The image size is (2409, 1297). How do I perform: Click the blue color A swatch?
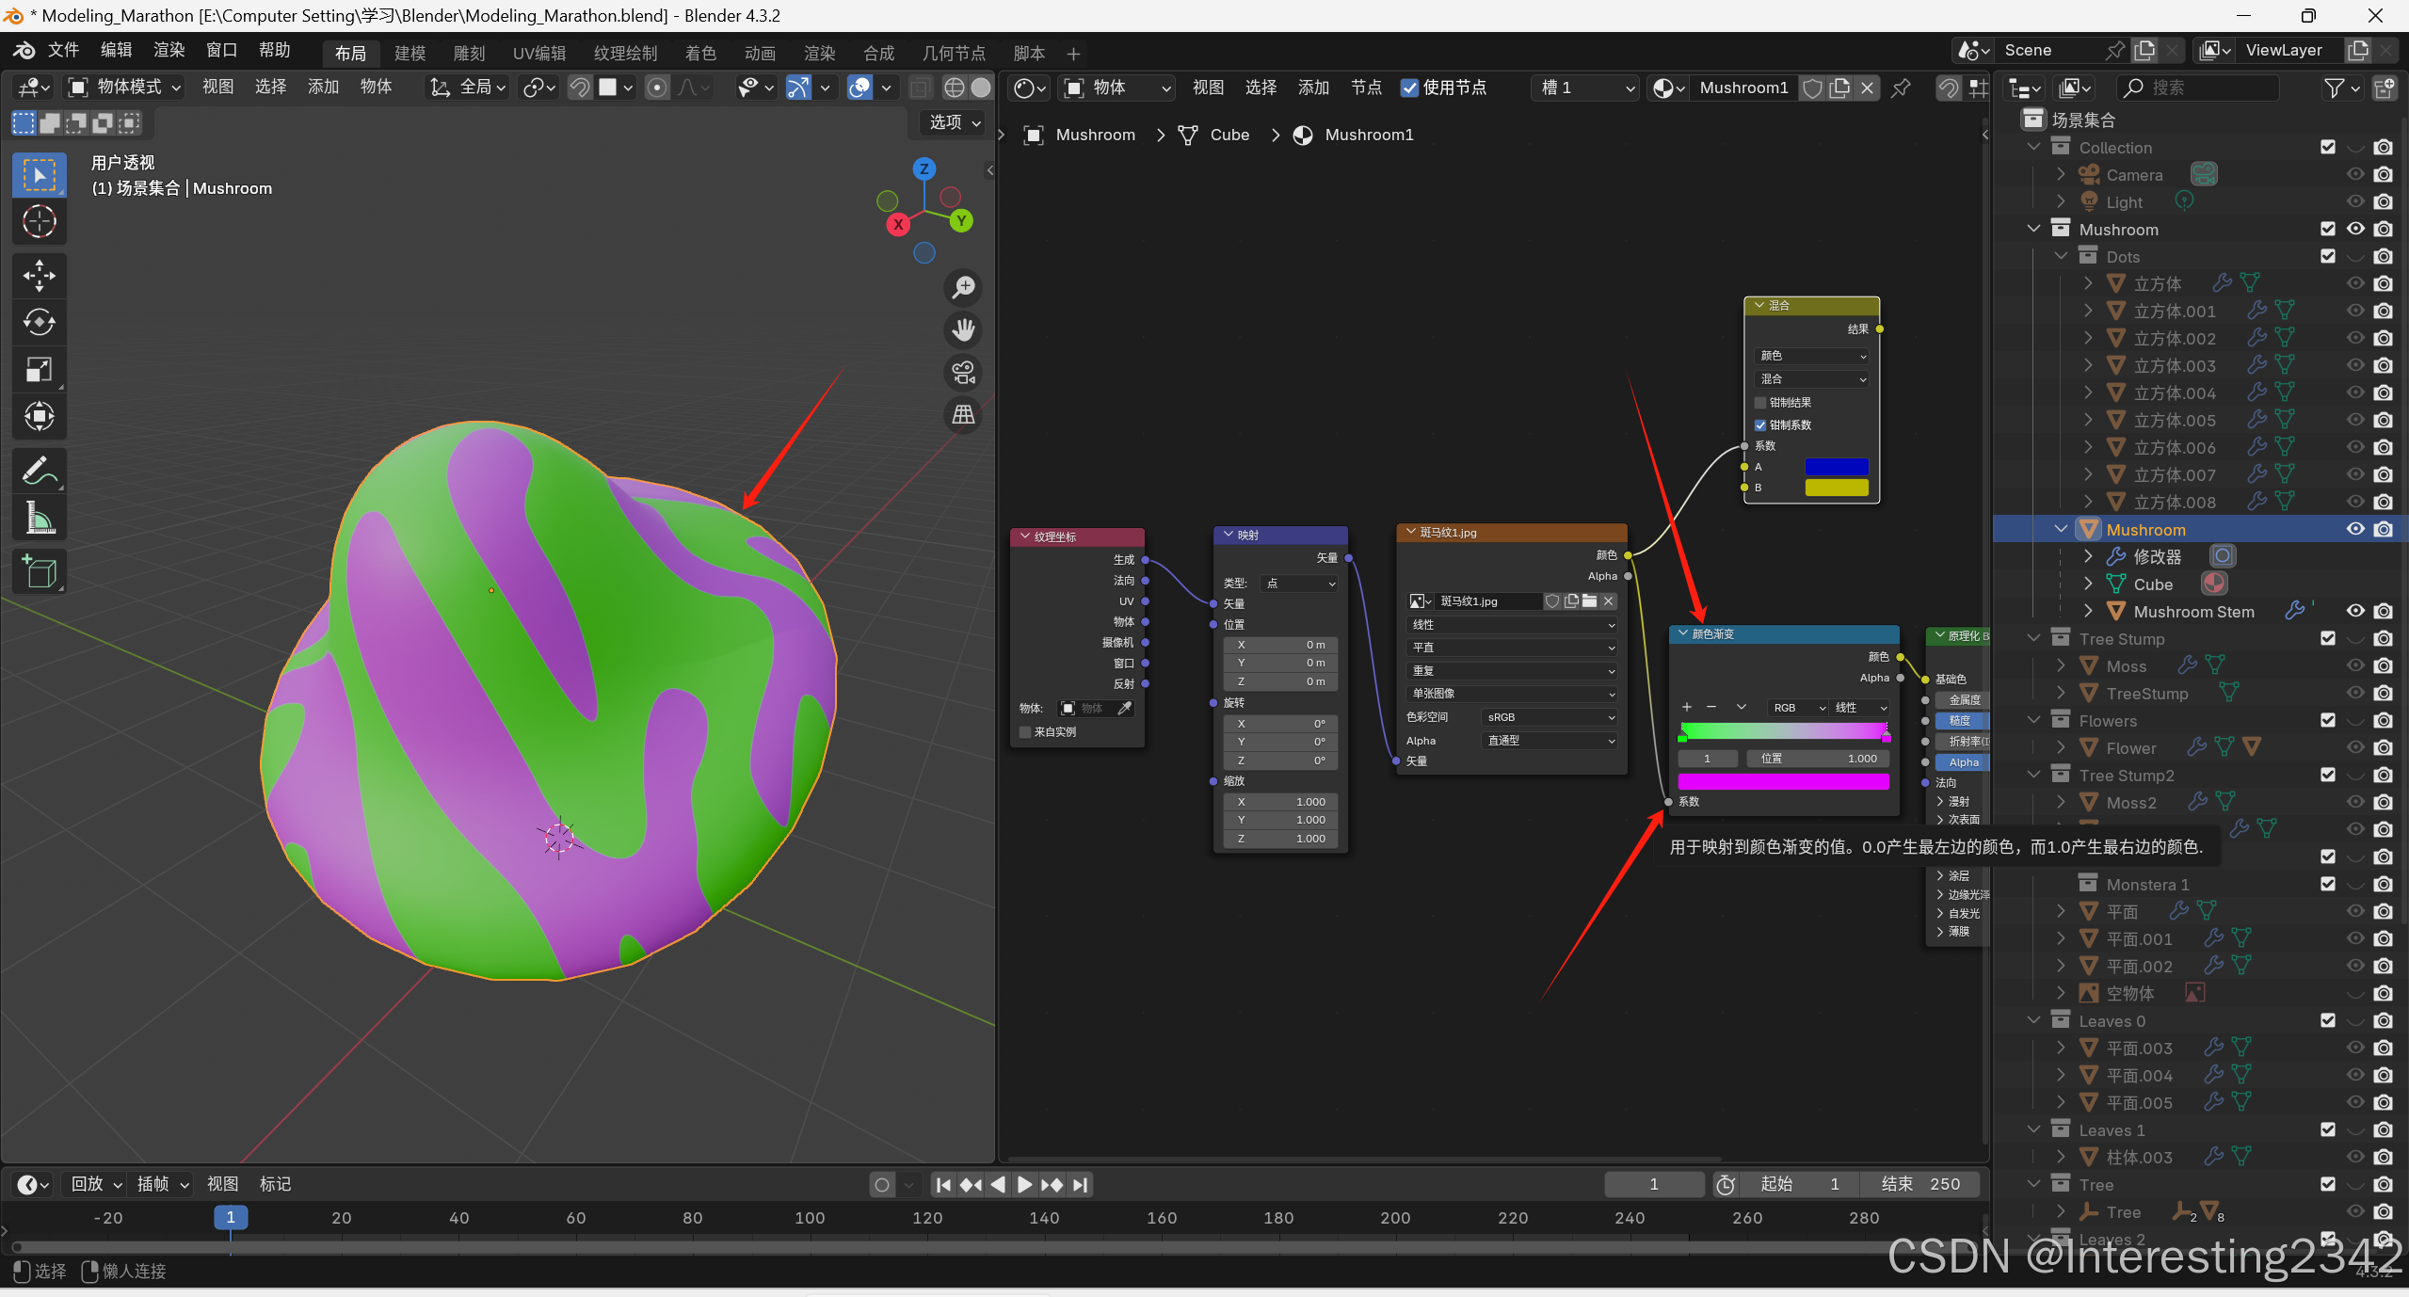coord(1836,467)
